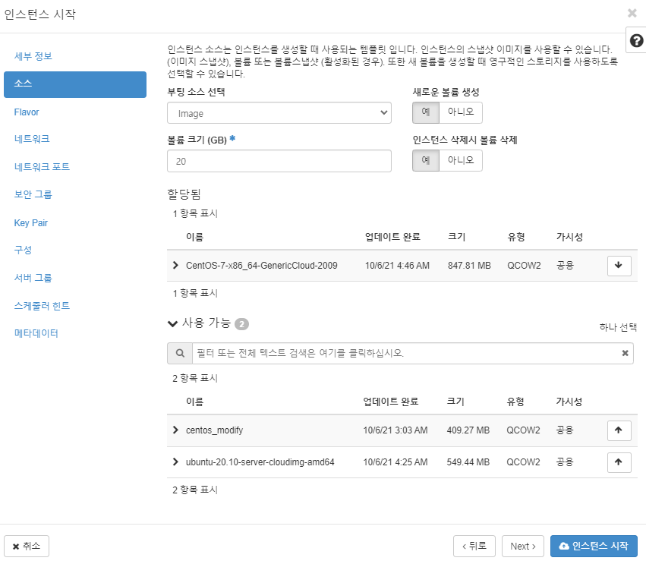Open the Flavor tab
This screenshot has height=564, width=646.
click(27, 112)
